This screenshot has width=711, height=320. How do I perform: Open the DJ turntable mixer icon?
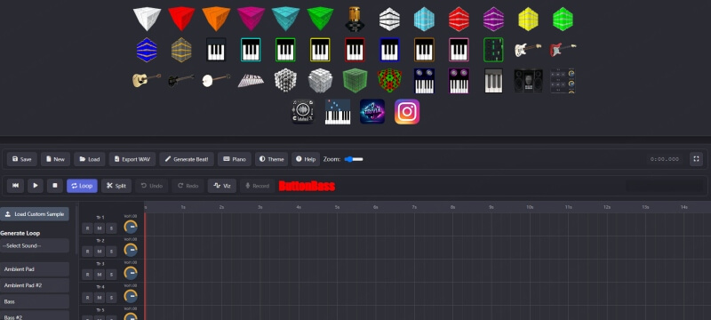[303, 112]
